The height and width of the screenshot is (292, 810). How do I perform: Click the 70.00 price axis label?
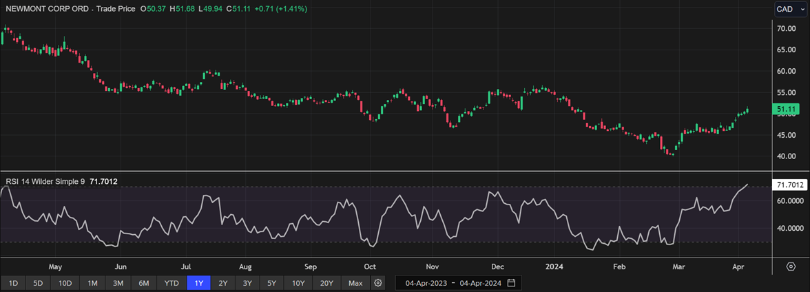click(x=786, y=28)
